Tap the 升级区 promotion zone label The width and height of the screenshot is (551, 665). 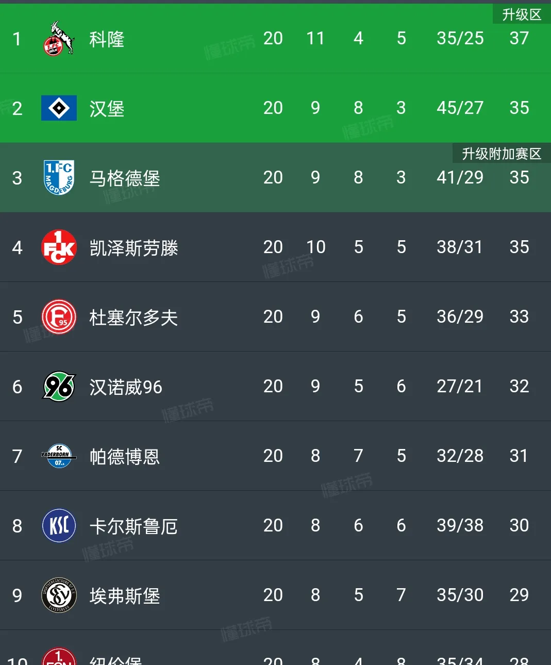522,14
